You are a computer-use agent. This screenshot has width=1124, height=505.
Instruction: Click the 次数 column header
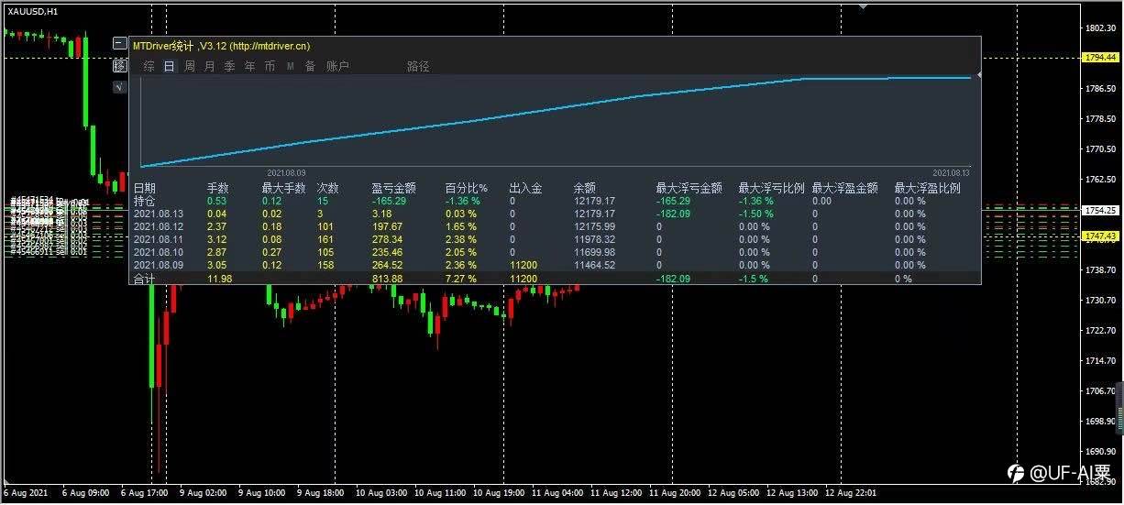pos(328,188)
